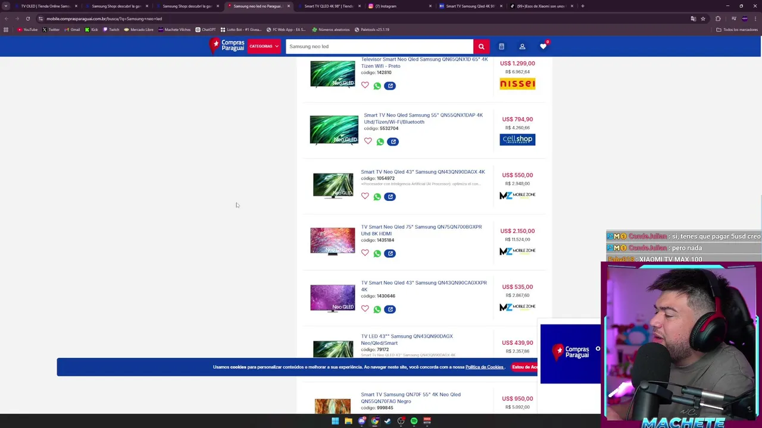Open File Explorer from the taskbar
Viewport: 762px width, 428px height.
click(x=348, y=421)
